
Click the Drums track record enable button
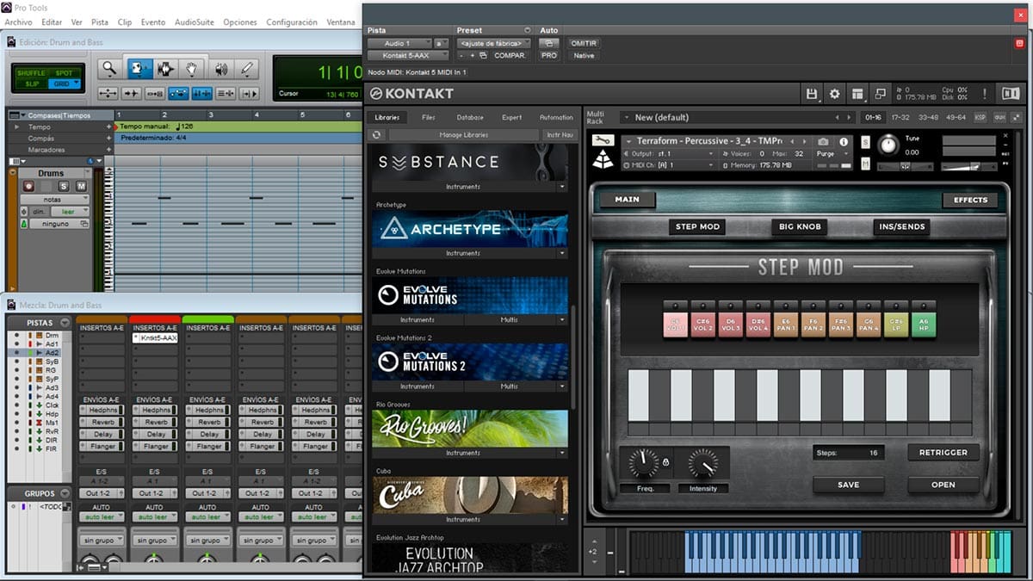(29, 186)
